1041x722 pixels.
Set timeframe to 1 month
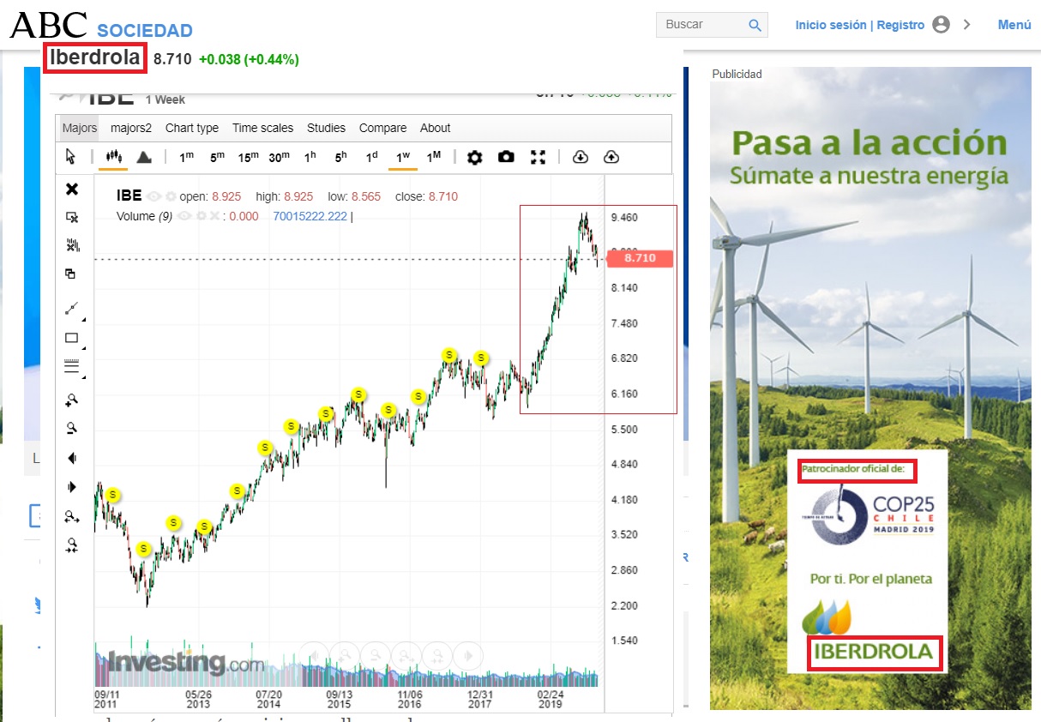click(x=434, y=157)
